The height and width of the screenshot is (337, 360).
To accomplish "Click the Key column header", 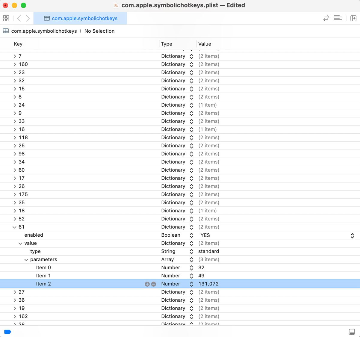I will pyautogui.click(x=18, y=44).
